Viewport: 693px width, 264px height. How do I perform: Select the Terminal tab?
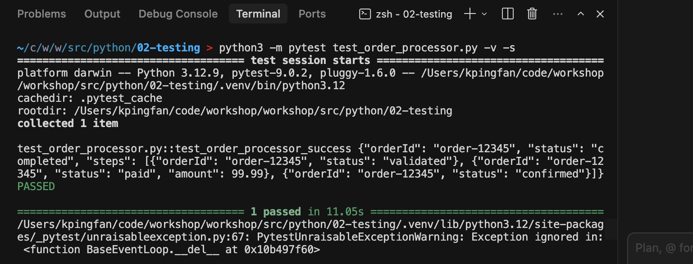point(258,14)
